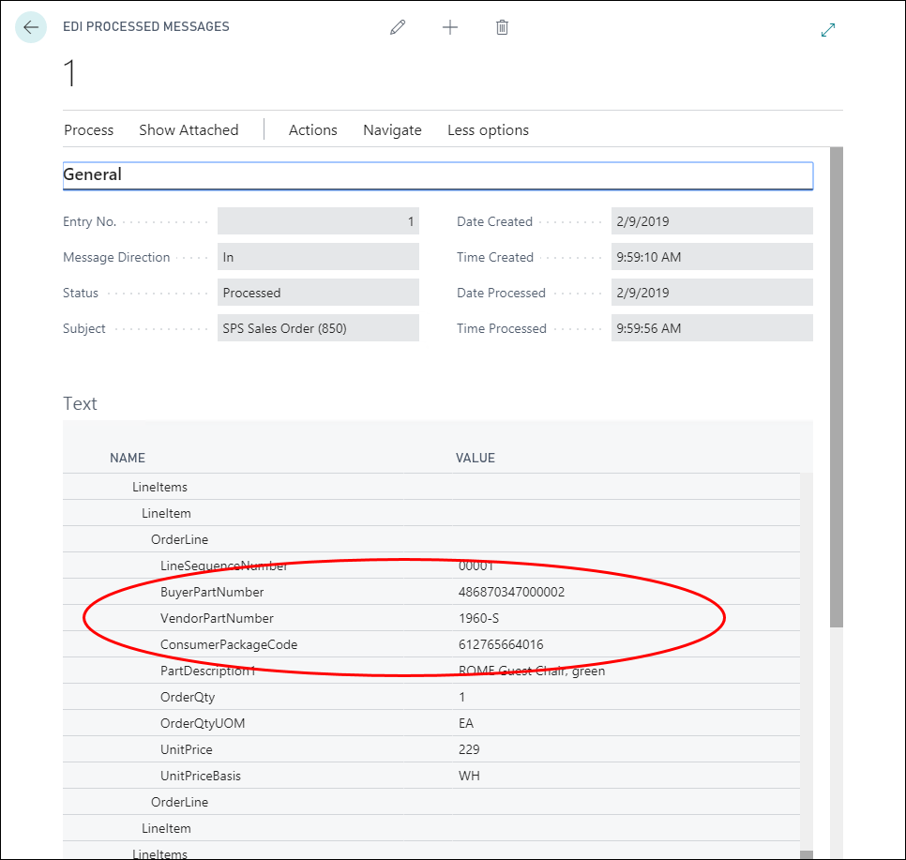
Task: Collapse the General section header
Action: [x=93, y=174]
